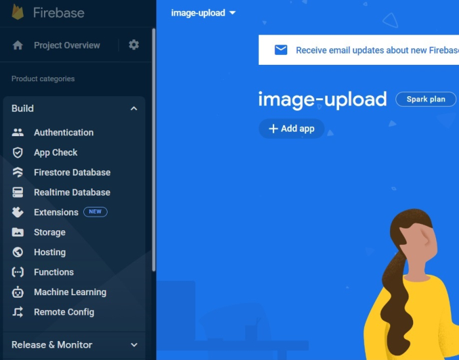The height and width of the screenshot is (360, 459).
Task: Click the Realtime Database icon
Action: pos(18,192)
